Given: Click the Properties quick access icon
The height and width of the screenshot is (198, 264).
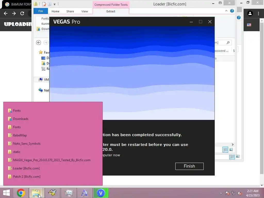Looking at the screenshot, I should click(x=44, y=4).
